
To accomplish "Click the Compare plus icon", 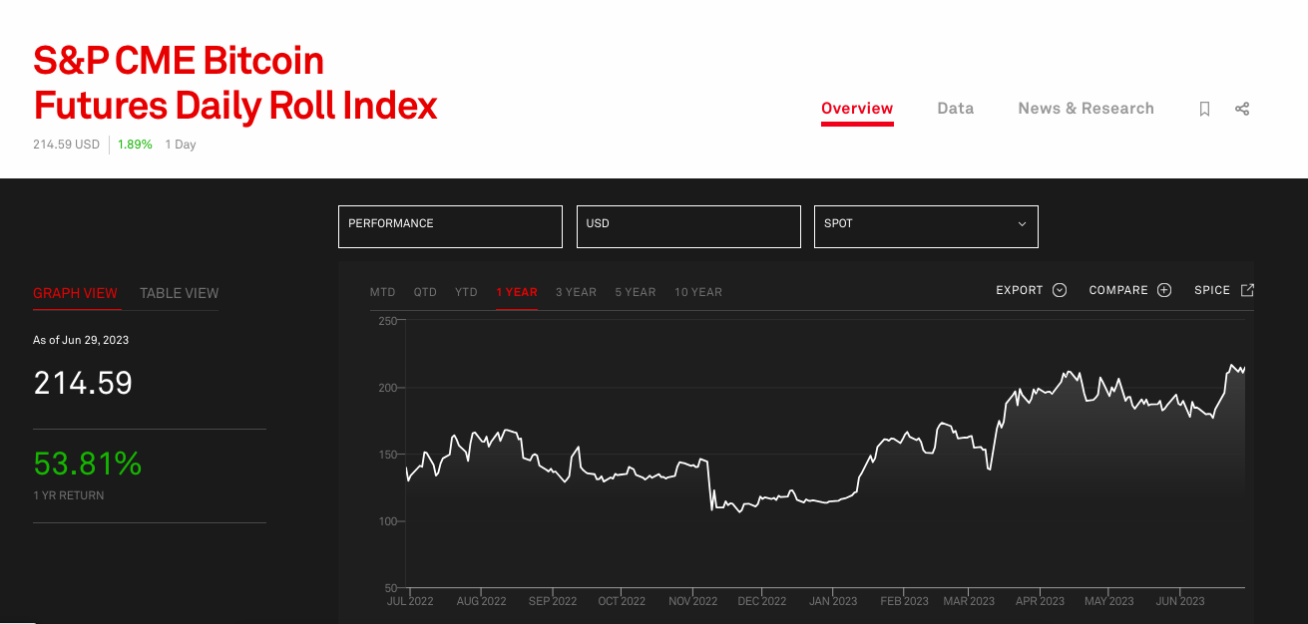I will tap(1164, 290).
